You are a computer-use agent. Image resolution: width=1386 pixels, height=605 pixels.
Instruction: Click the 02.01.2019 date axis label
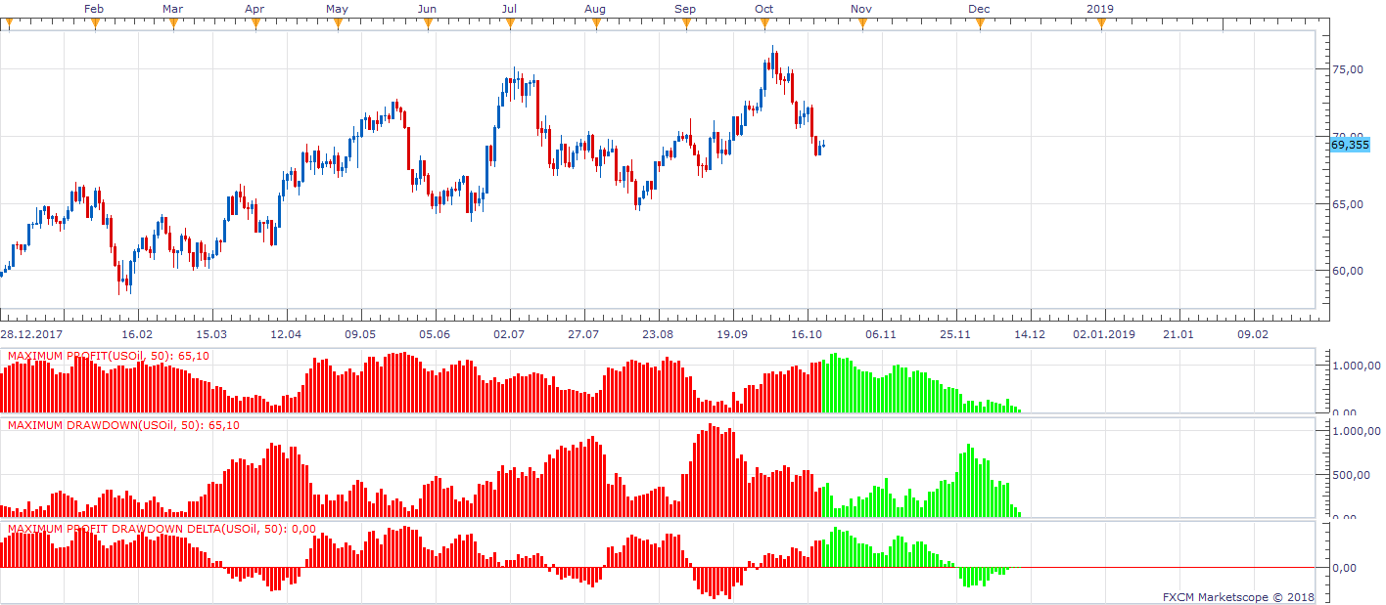tap(1104, 334)
